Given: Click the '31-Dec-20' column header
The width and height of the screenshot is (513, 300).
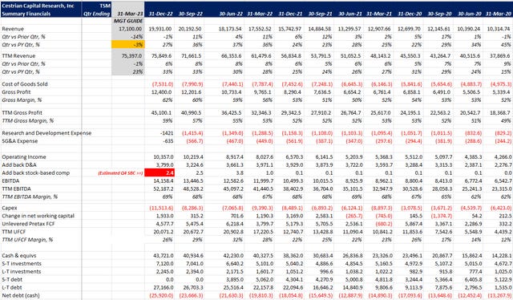Looking at the screenshot, I should [x=410, y=14].
